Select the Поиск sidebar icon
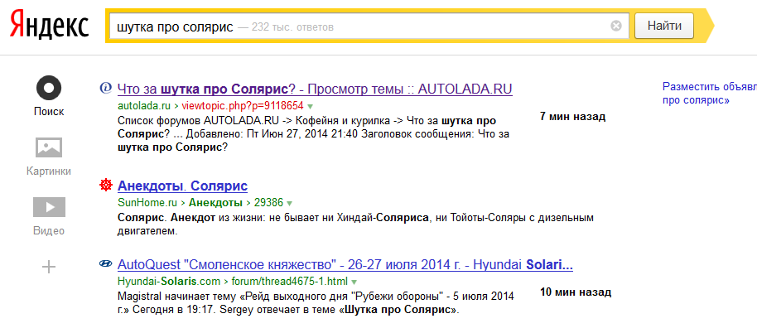The height and width of the screenshot is (333, 757). click(x=49, y=89)
